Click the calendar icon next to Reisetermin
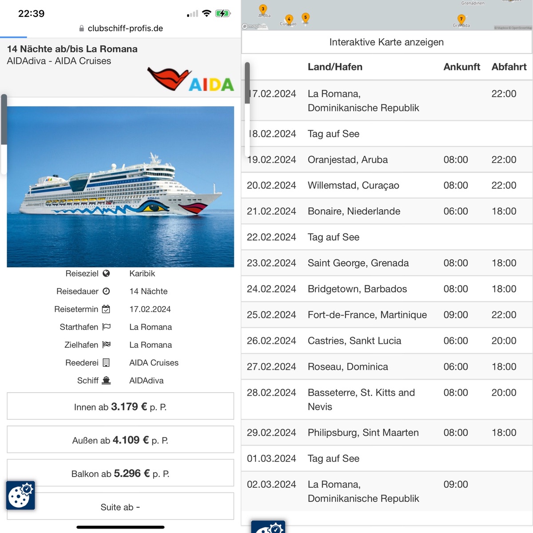 (x=106, y=309)
